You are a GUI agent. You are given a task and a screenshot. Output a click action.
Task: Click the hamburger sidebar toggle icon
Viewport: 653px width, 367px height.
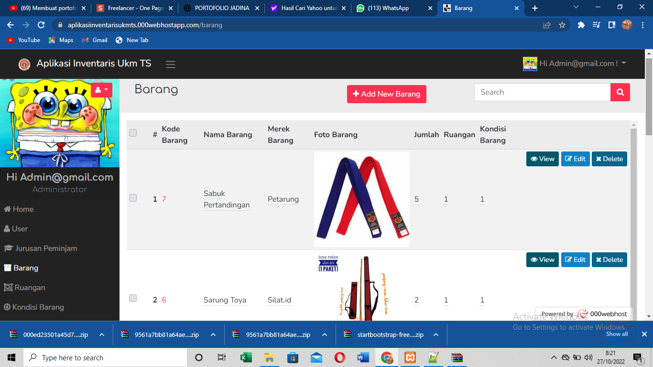point(171,65)
